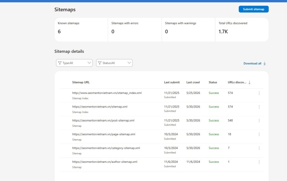Screen dimensions: 287x181
Task: Click the Last crawl column header
Action: [193, 82]
